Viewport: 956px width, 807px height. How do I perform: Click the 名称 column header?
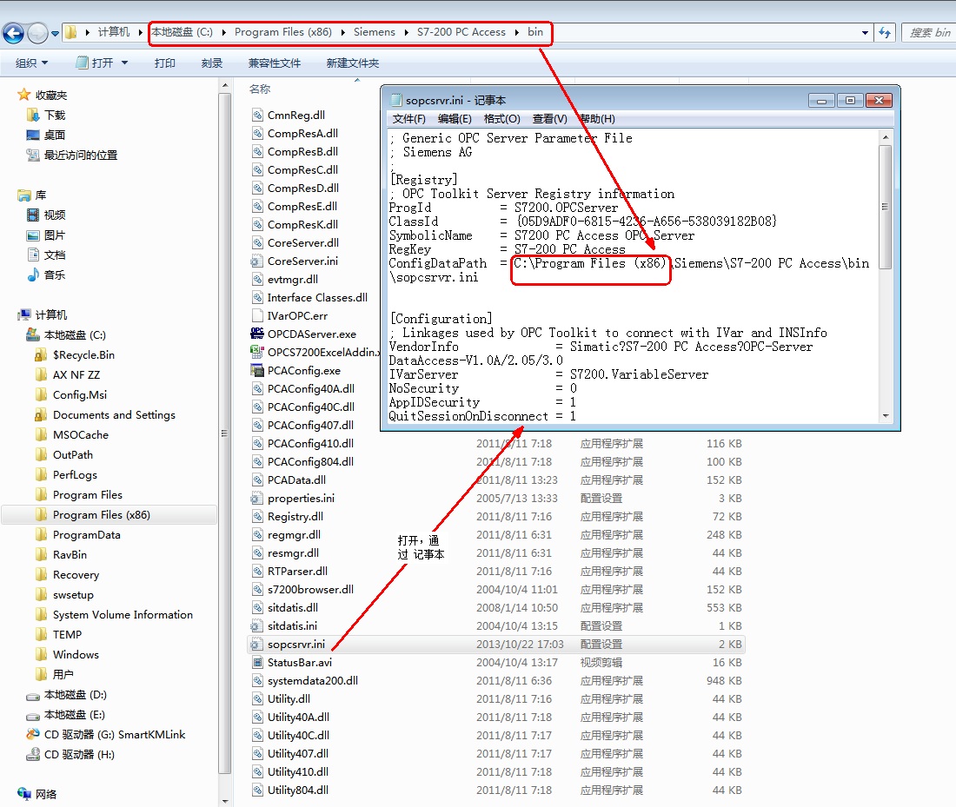pyautogui.click(x=260, y=89)
